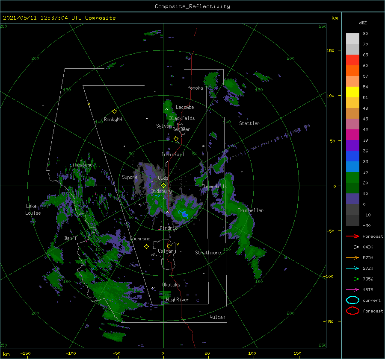Click yellow diamond marker inside Calgary outline

pyautogui.click(x=169, y=246)
